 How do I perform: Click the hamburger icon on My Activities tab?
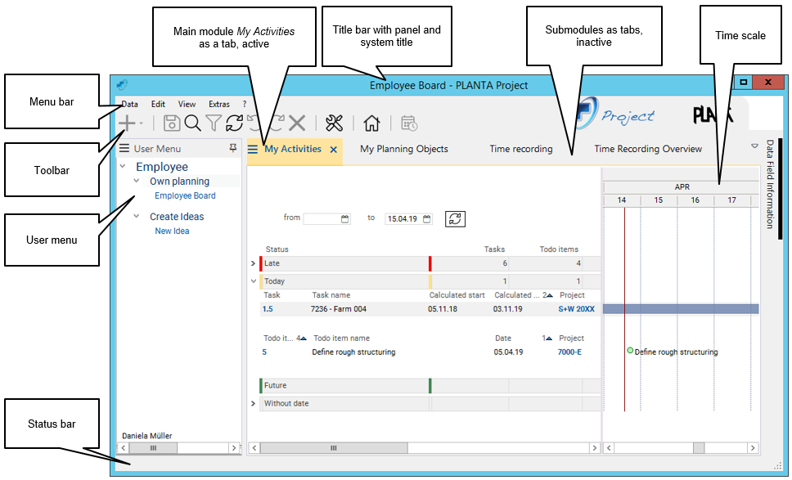[253, 149]
